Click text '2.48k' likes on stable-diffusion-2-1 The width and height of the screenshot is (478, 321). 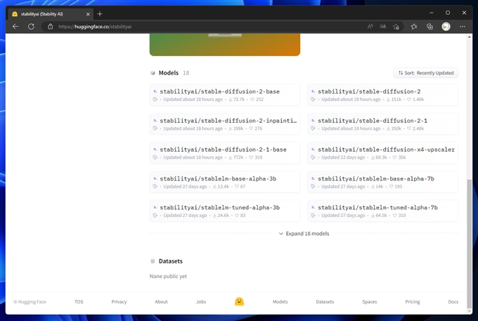click(418, 129)
